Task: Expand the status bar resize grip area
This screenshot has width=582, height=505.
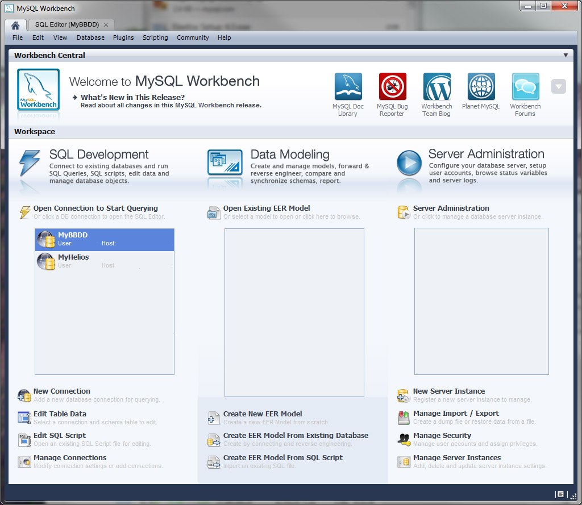Action: pyautogui.click(x=573, y=495)
